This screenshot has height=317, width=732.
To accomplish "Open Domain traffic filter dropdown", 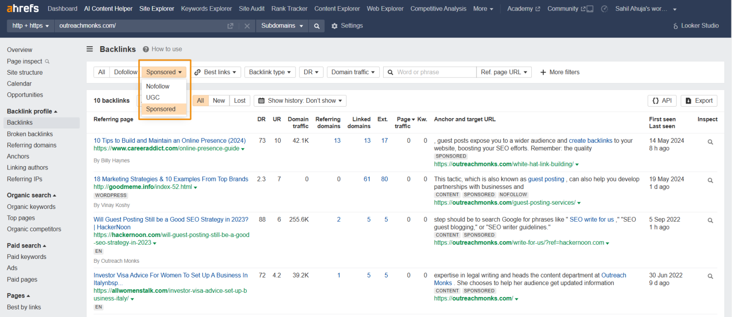I will (x=353, y=72).
